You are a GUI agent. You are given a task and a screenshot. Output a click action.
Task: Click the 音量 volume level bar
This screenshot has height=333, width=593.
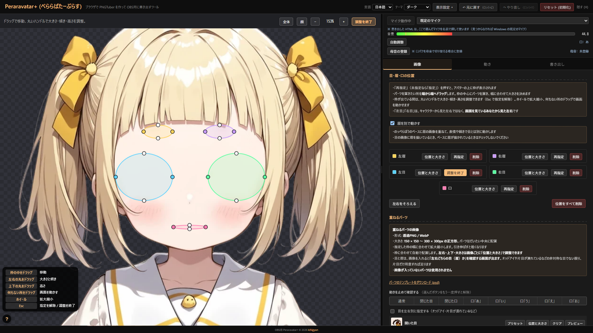pyautogui.click(x=486, y=34)
